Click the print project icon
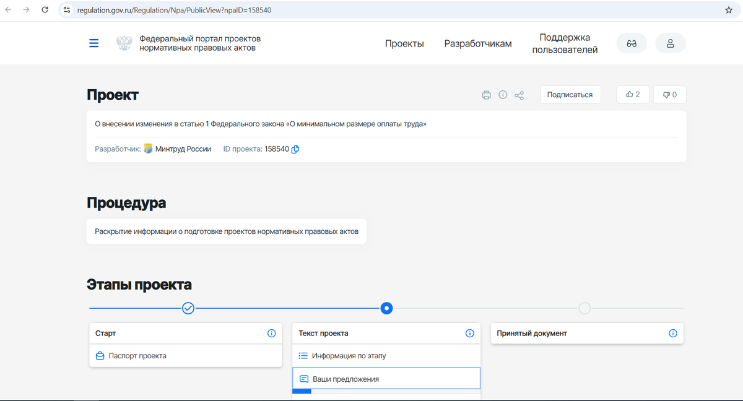The image size is (743, 401). (487, 95)
